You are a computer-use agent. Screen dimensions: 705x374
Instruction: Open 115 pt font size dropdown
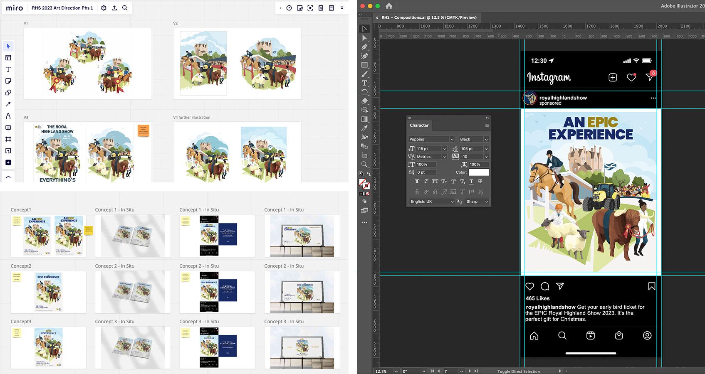tap(444, 149)
